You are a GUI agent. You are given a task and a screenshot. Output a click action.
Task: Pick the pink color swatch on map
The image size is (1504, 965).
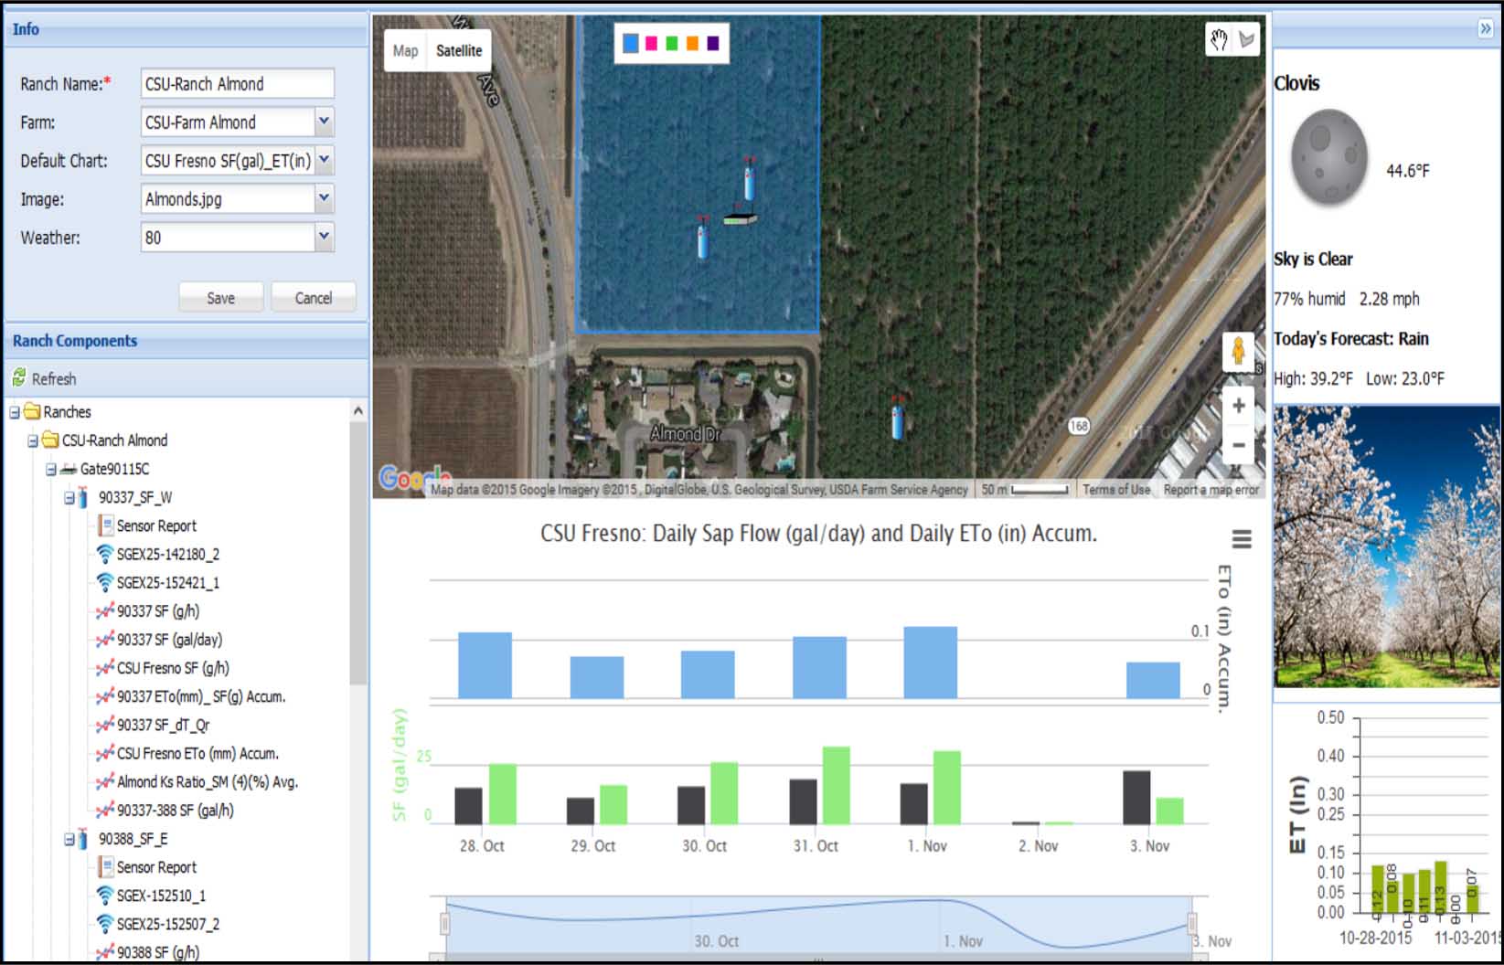click(x=651, y=43)
